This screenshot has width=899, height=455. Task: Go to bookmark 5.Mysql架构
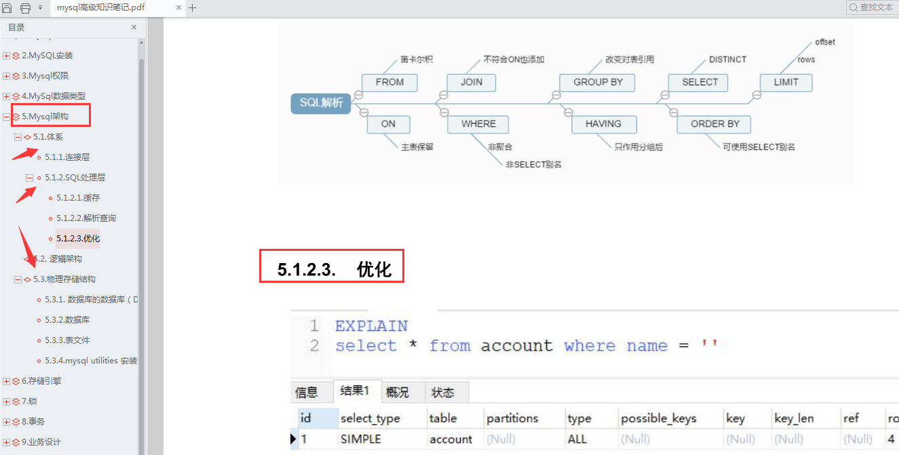(x=45, y=117)
